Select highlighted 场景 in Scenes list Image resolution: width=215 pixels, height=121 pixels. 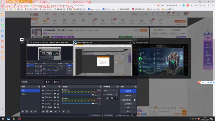(30, 91)
